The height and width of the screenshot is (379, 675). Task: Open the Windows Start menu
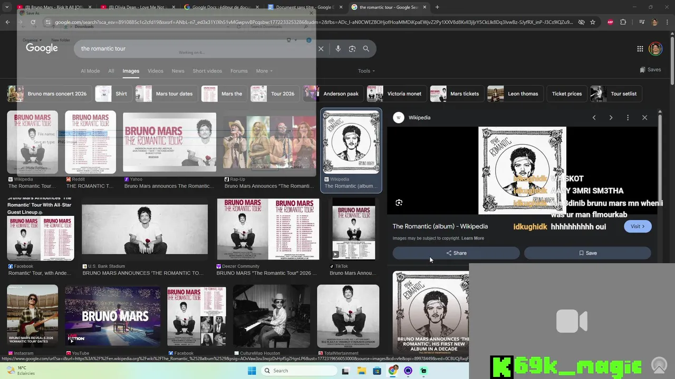pyautogui.click(x=252, y=371)
